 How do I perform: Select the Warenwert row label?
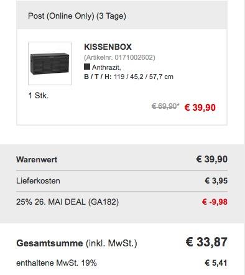pos(37,160)
